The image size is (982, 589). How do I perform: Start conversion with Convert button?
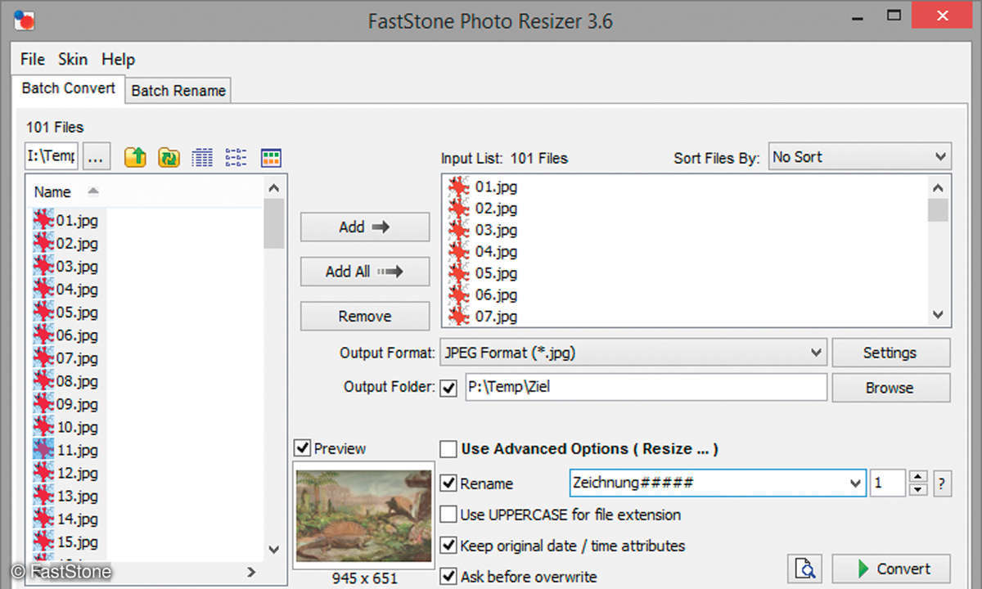point(891,569)
